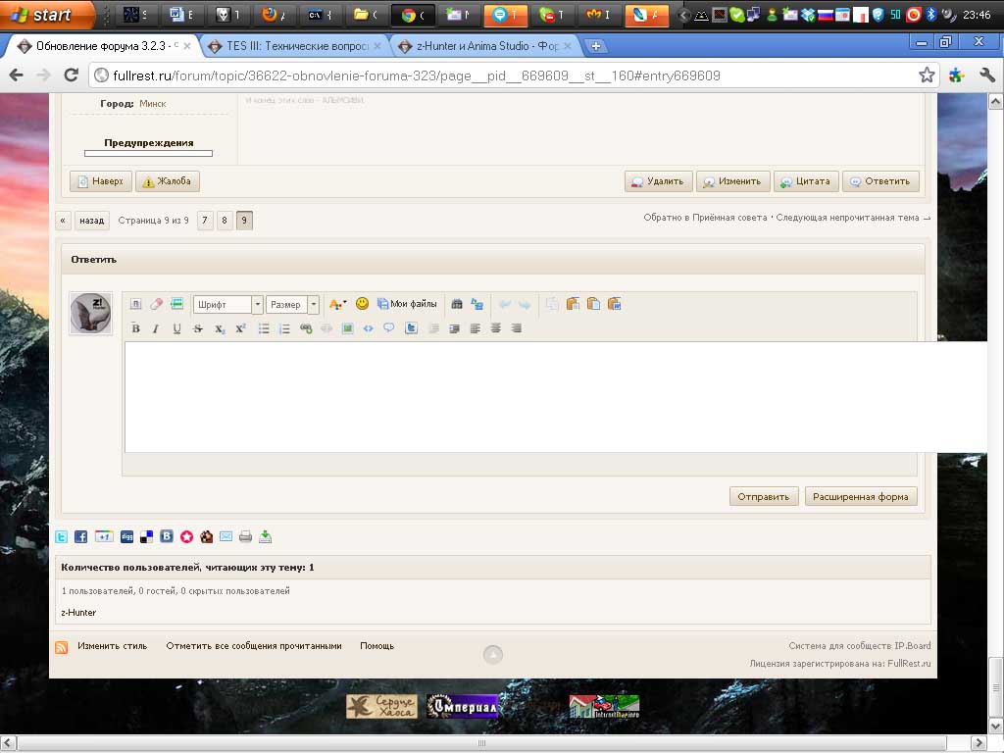The width and height of the screenshot is (1004, 753).
Task: Share the topic on Twitter
Action: 61,536
